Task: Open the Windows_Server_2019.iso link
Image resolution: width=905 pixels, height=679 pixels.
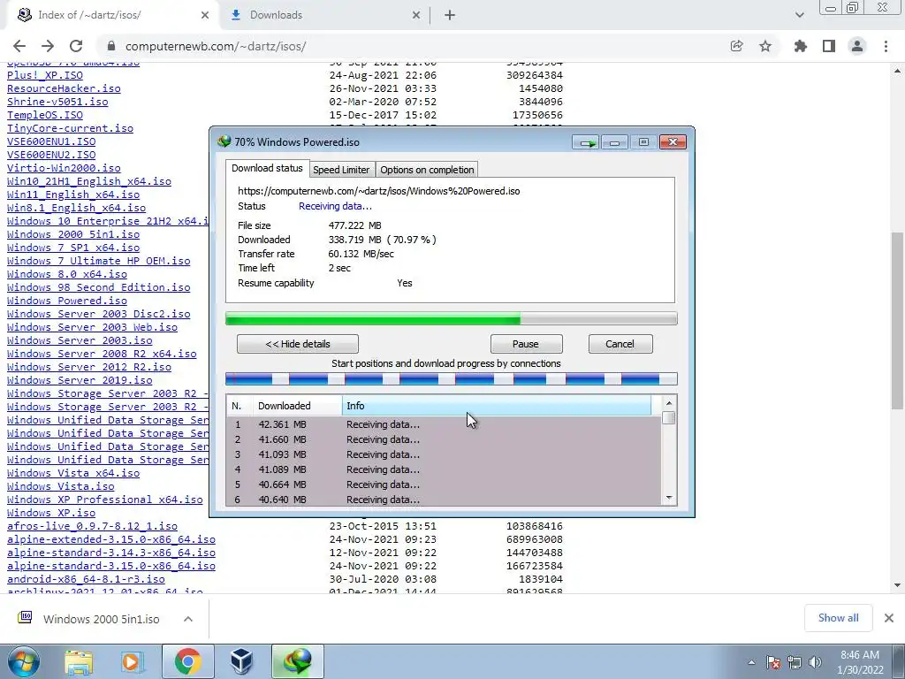Action: pyautogui.click(x=80, y=380)
